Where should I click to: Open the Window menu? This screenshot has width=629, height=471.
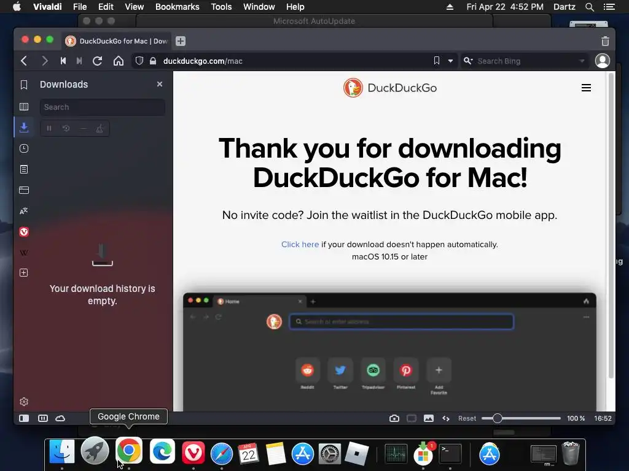tap(259, 7)
